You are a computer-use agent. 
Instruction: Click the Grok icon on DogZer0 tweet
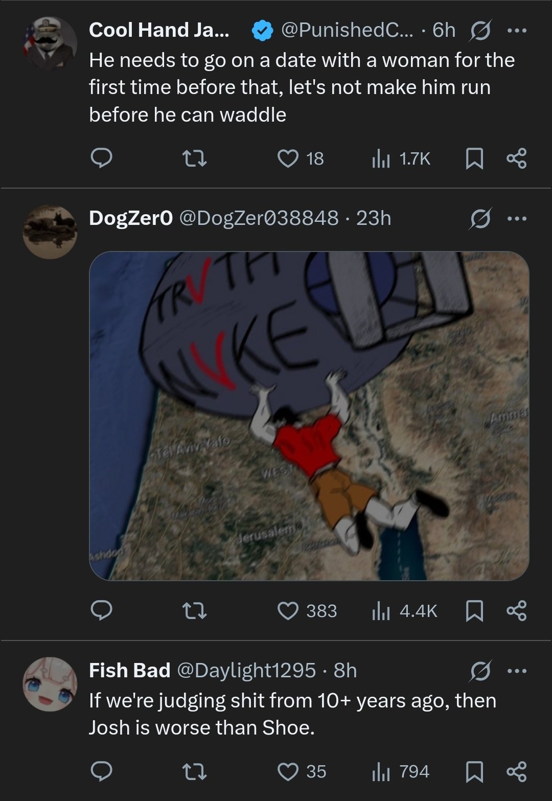[479, 218]
